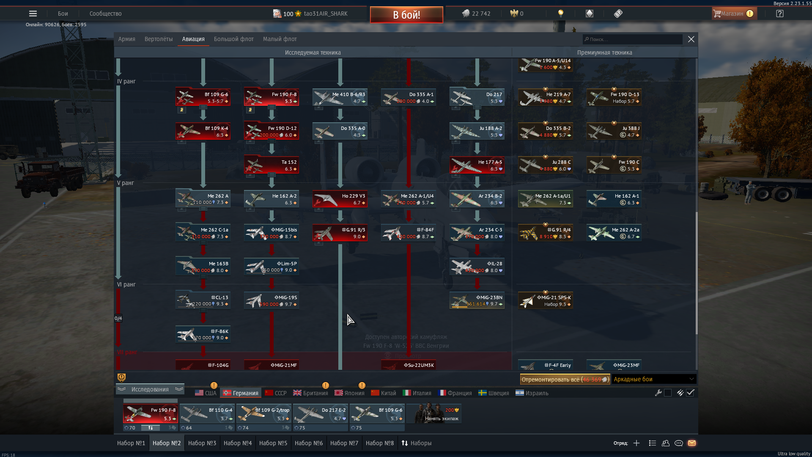Switch to the Армия tab

pos(127,39)
